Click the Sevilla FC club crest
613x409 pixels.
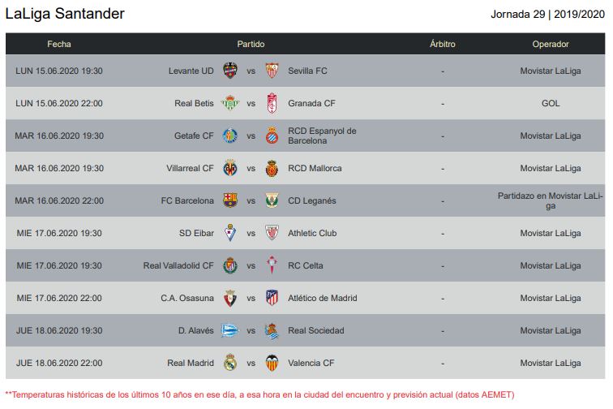point(272,71)
